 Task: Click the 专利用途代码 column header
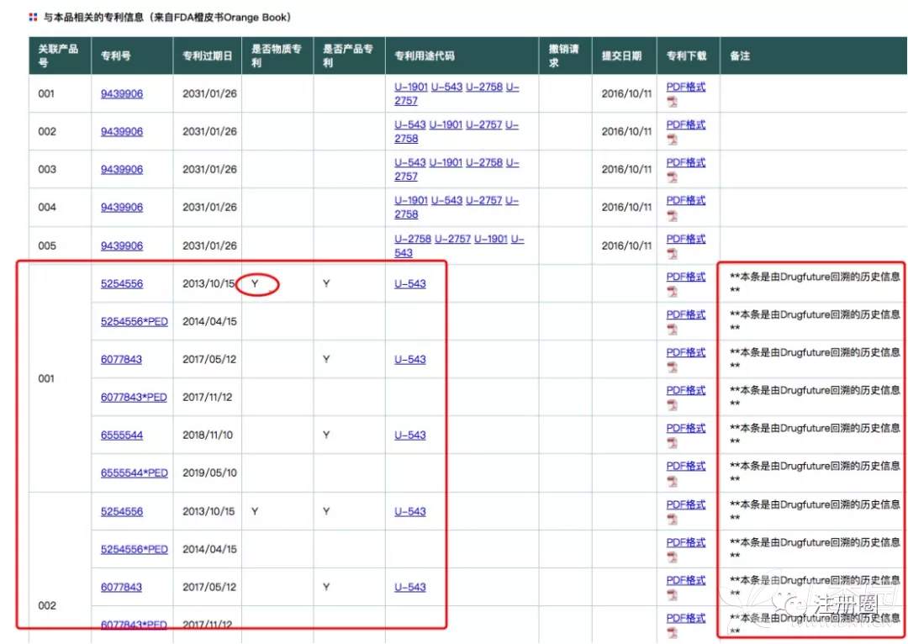click(x=425, y=56)
